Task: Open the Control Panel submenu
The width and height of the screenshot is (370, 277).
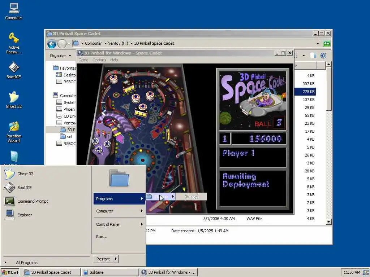Action: pos(119,224)
